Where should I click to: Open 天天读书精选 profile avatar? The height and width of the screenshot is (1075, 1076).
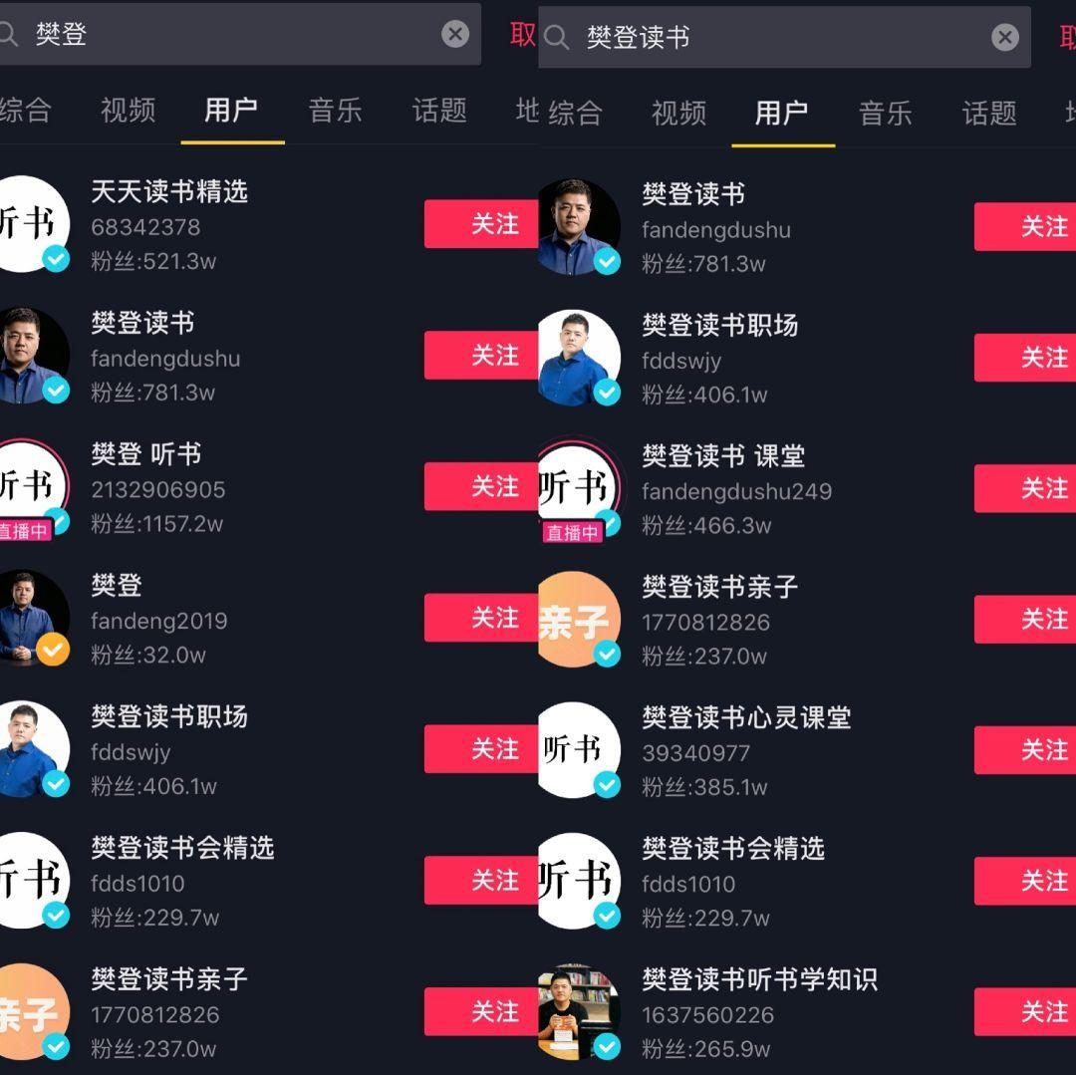coord(32,223)
